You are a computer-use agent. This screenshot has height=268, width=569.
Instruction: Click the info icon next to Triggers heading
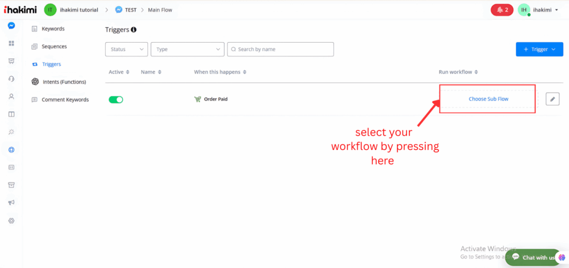[133, 29]
